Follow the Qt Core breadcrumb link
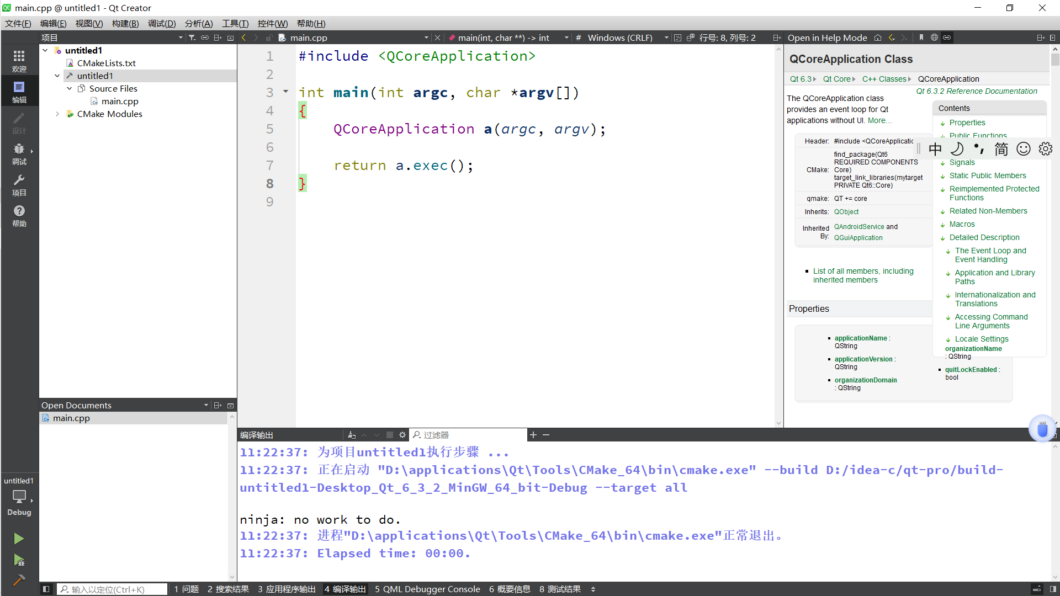Viewport: 1060px width, 596px height. 836,79
